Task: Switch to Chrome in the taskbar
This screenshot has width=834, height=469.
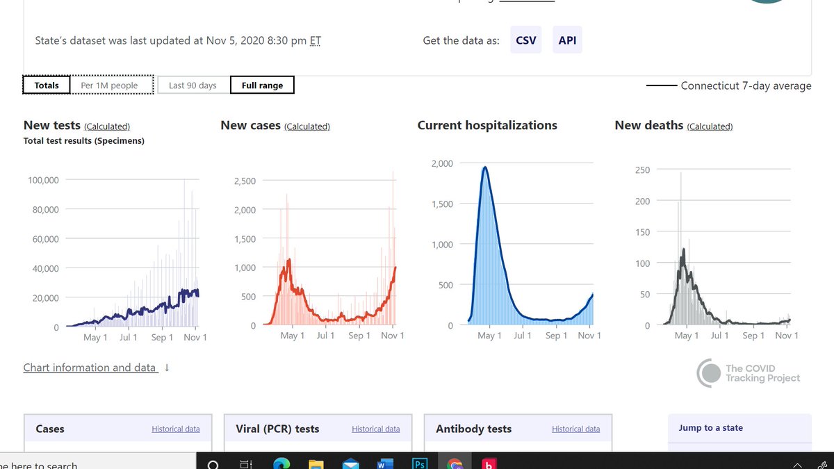Action: point(455,464)
